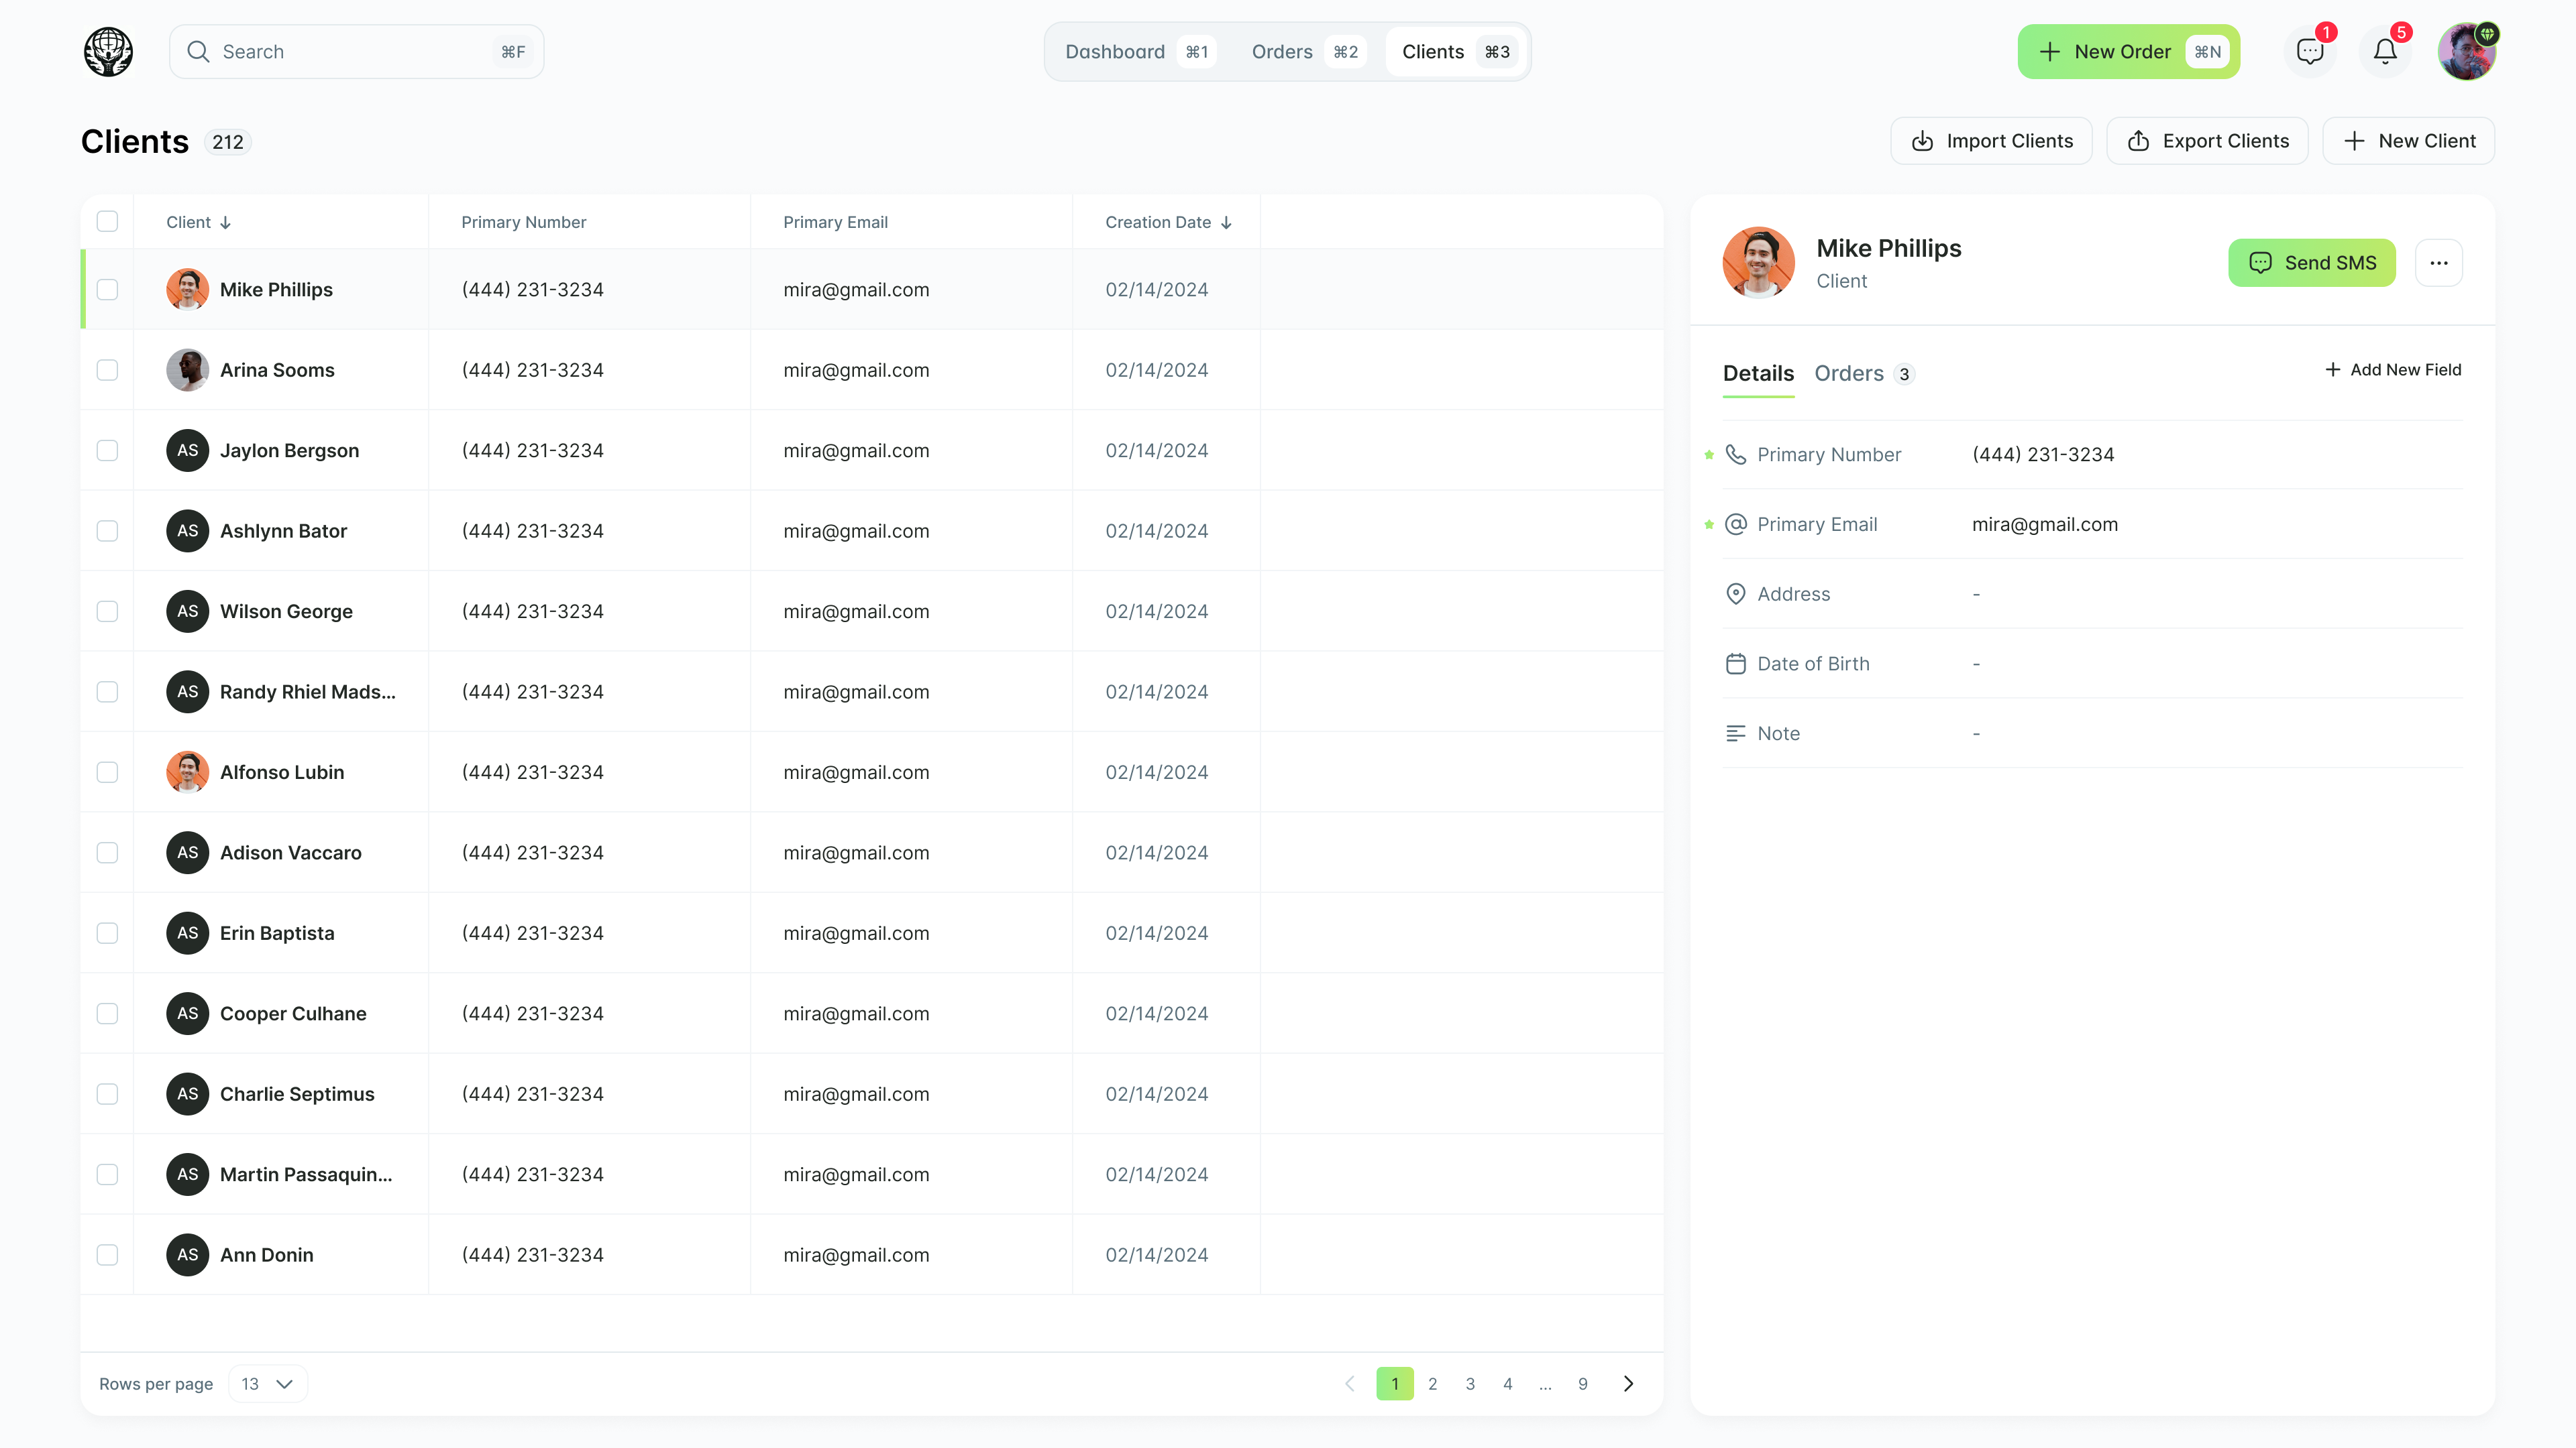2576x1448 pixels.
Task: Sort by Client column arrow
Action: tap(225, 223)
